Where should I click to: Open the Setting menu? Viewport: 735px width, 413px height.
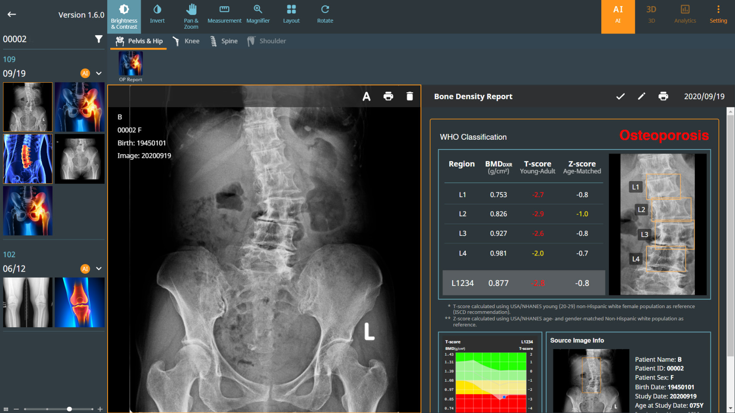click(718, 14)
